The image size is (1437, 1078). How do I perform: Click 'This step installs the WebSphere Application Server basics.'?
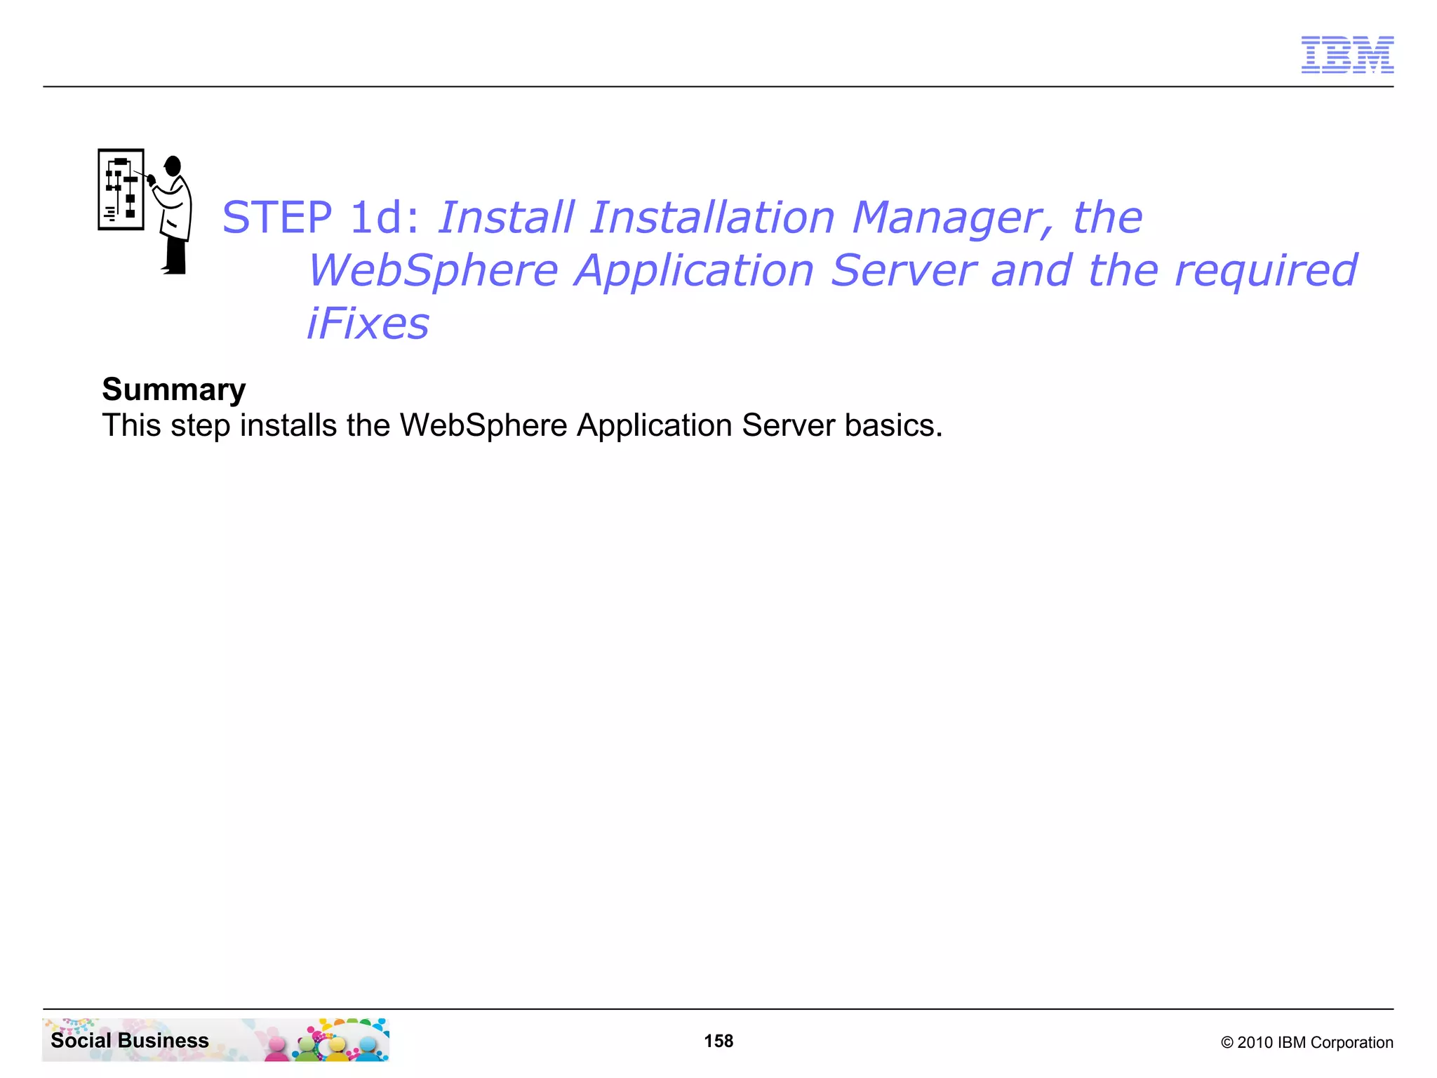[x=523, y=425]
